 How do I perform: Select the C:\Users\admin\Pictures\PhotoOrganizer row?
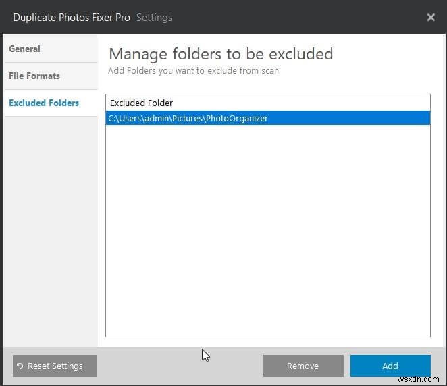tap(267, 118)
